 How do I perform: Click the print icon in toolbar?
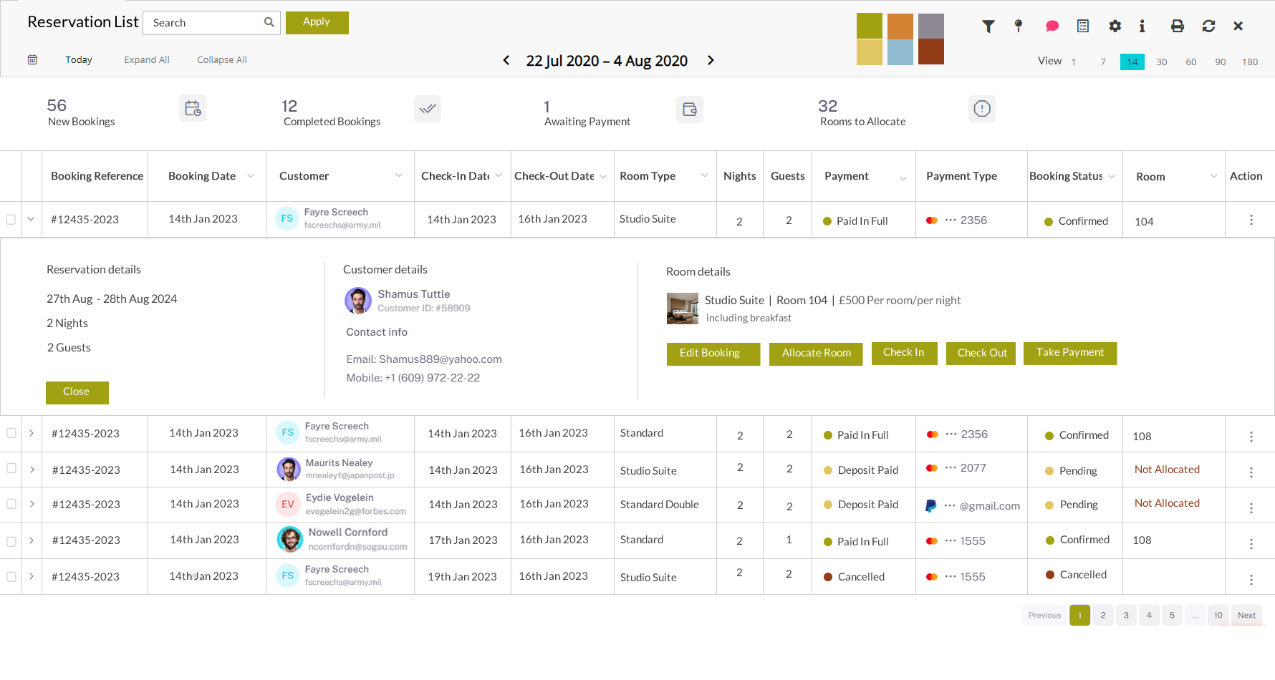point(1177,26)
